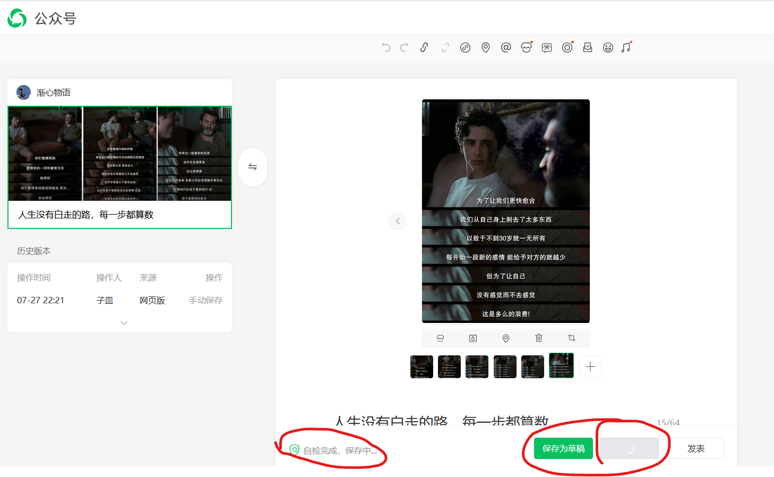
Task: Click the @ mention icon
Action: click(x=506, y=47)
